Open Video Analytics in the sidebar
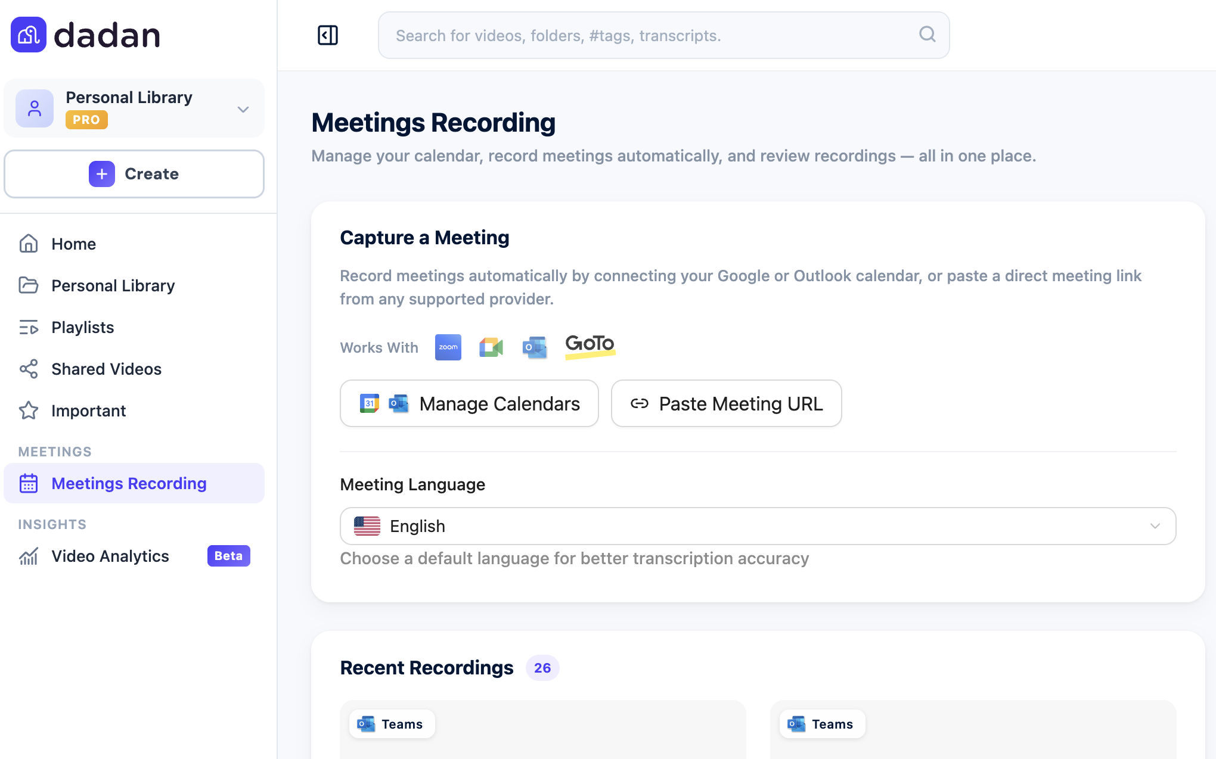The height and width of the screenshot is (759, 1216). [134, 556]
